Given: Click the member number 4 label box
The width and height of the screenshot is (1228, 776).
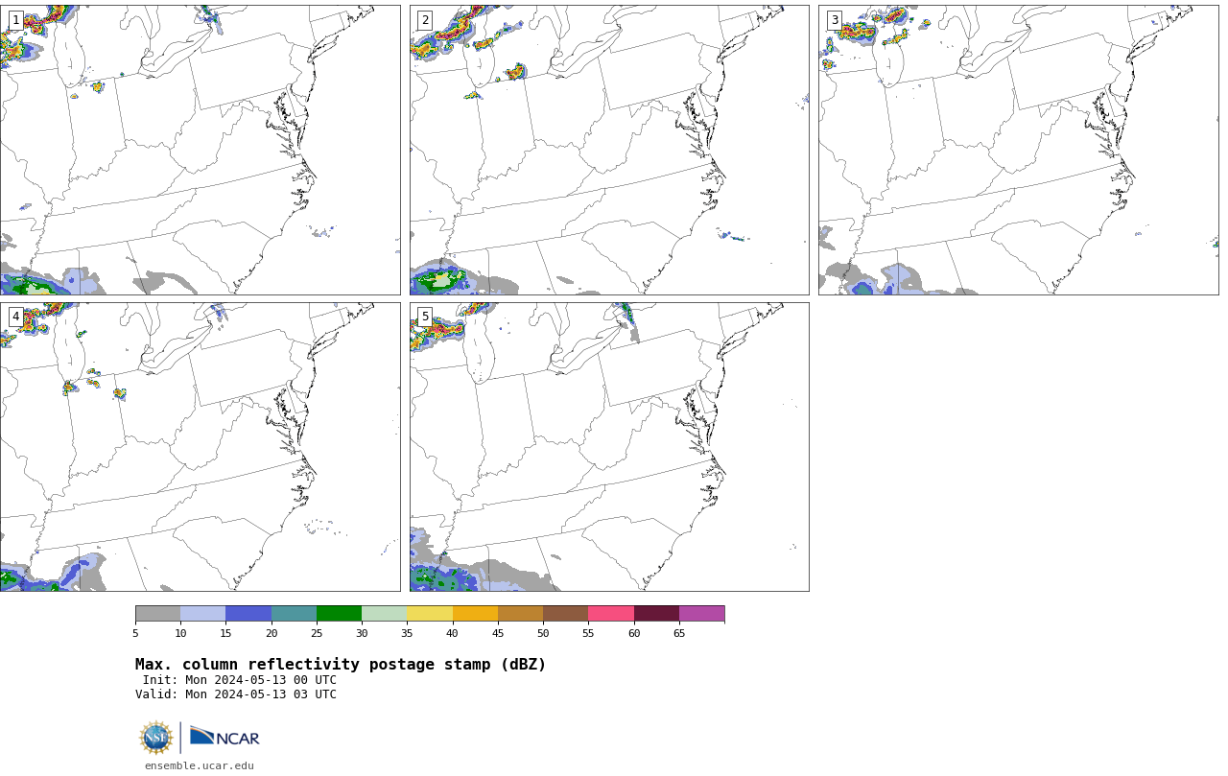Looking at the screenshot, I should coord(15,317).
